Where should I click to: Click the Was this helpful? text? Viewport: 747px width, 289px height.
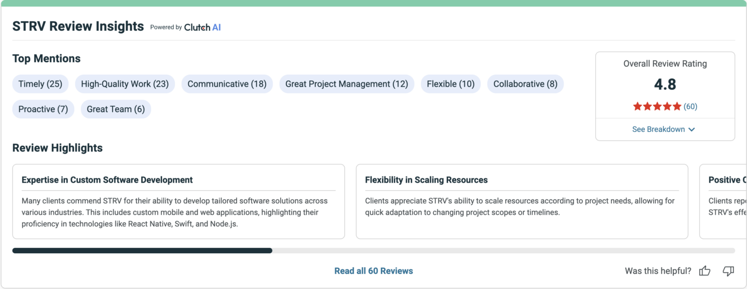[x=658, y=271]
